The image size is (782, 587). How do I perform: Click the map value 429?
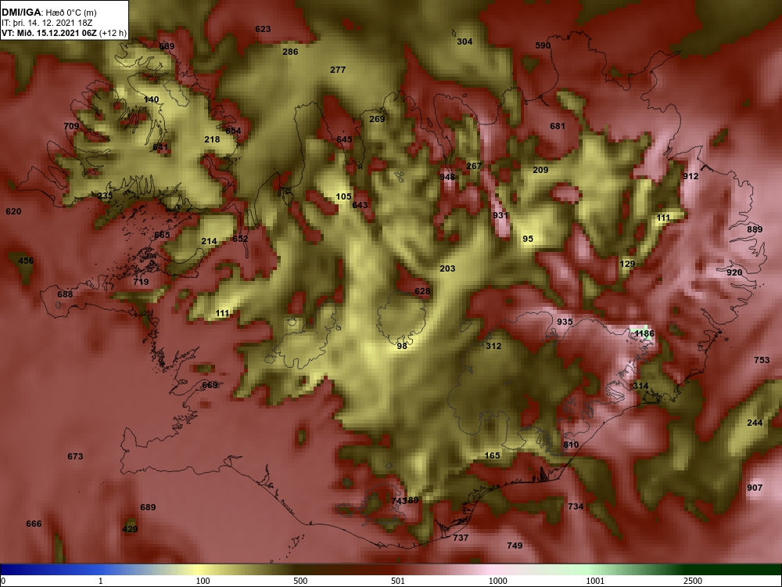[x=130, y=530]
